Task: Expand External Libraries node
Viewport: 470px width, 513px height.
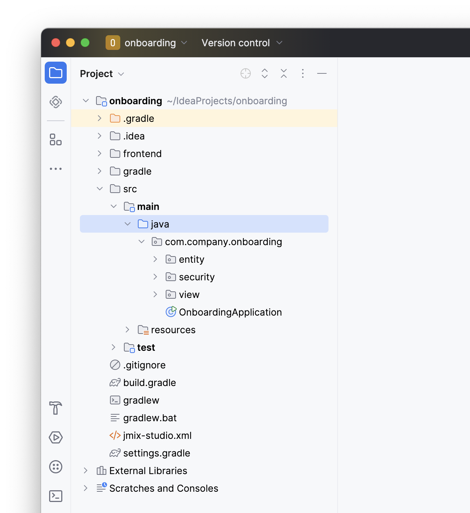Action: click(x=85, y=471)
